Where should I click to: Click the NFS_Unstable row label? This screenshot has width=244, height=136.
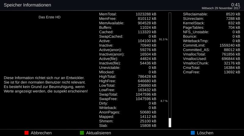tap(196, 32)
